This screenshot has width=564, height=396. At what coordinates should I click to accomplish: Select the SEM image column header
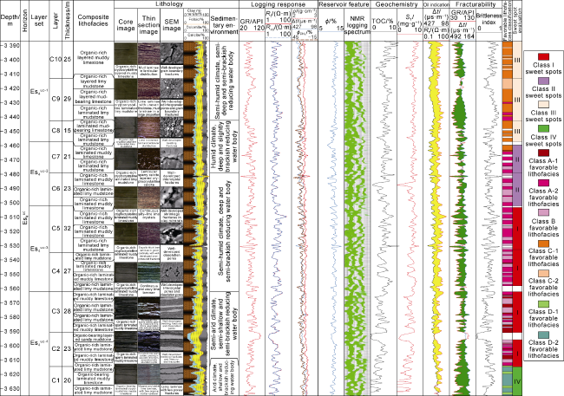172,24
